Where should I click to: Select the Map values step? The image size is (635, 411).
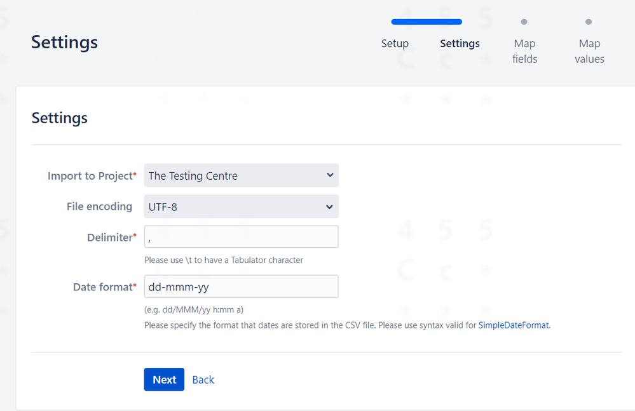pyautogui.click(x=589, y=51)
